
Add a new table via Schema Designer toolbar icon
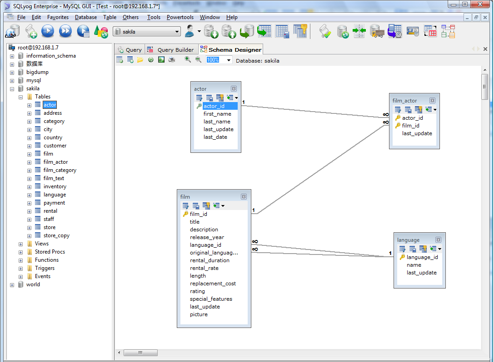129,59
